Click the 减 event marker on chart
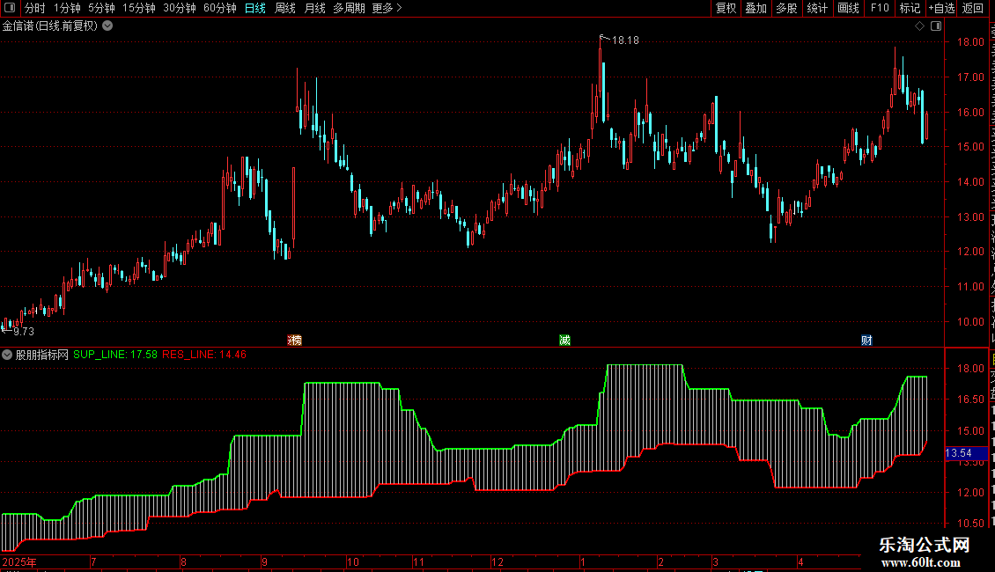995x572 pixels. pos(564,341)
